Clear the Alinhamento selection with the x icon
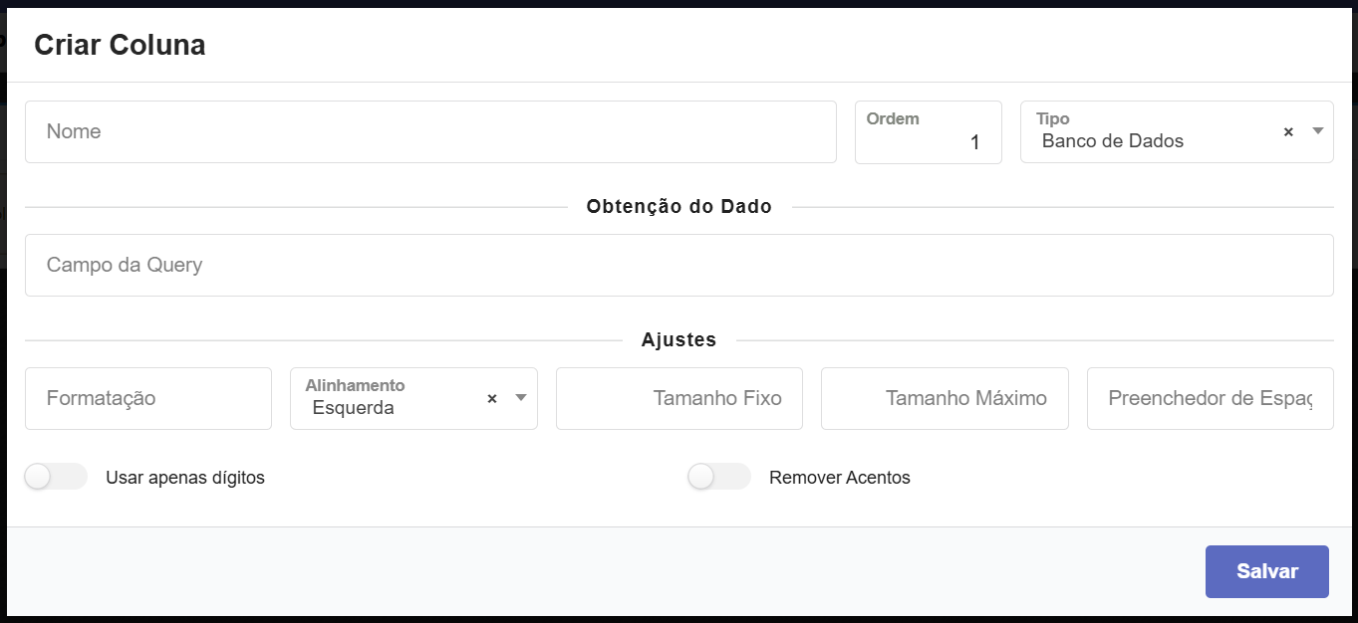The width and height of the screenshot is (1358, 623). [x=492, y=398]
